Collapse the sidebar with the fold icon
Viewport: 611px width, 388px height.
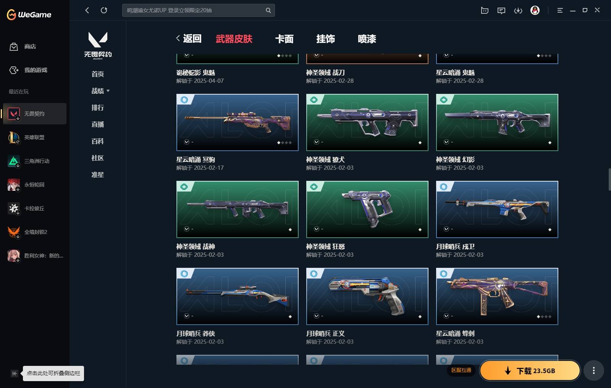pyautogui.click(x=15, y=374)
